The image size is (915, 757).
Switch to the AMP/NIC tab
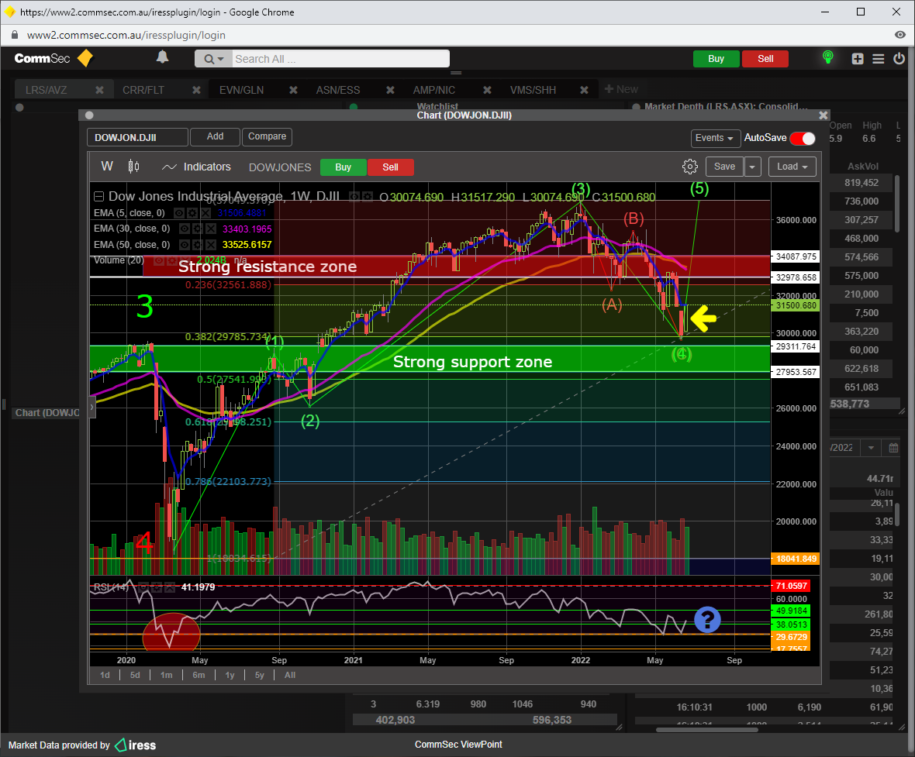pos(434,90)
